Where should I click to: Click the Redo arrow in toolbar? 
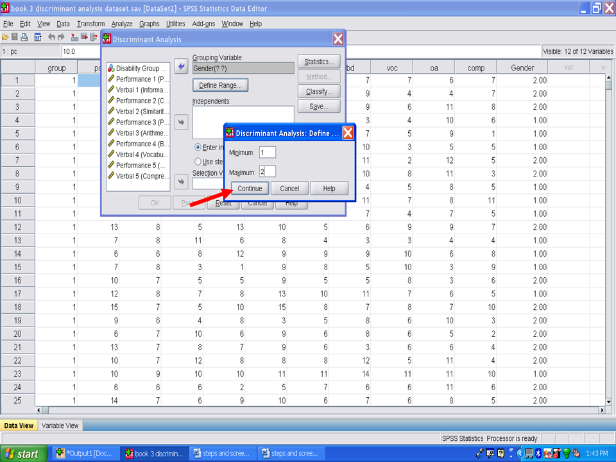coord(62,37)
